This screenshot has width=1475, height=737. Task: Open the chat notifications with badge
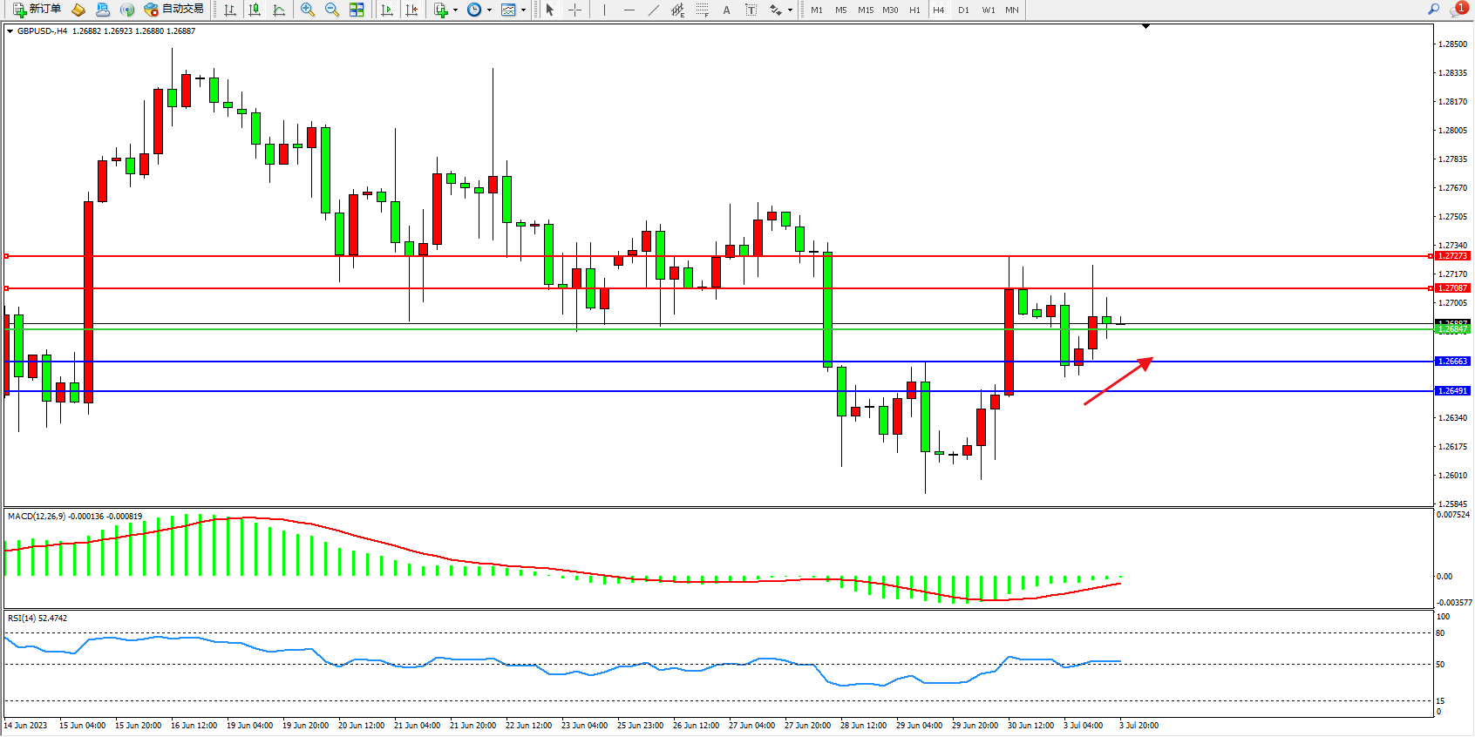tap(1458, 10)
